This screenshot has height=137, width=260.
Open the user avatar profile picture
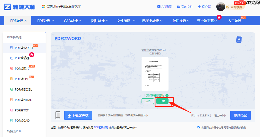(x=221, y=7)
